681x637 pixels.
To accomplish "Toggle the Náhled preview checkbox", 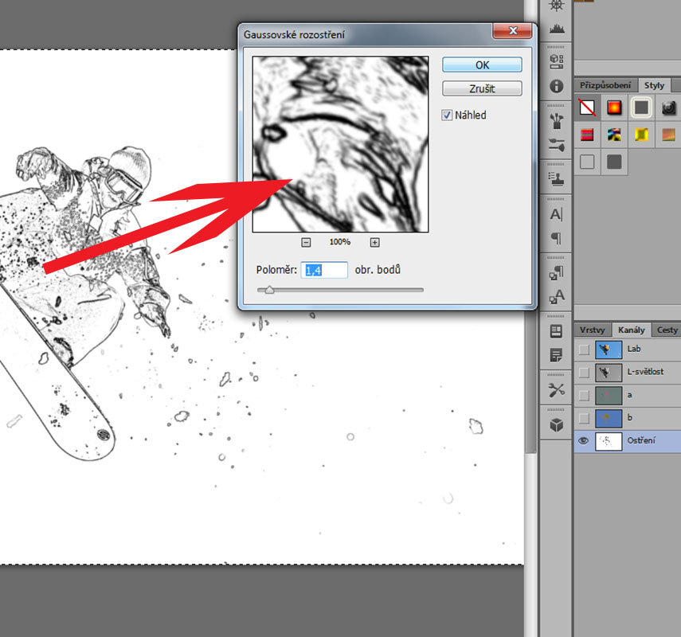I will click(x=447, y=115).
